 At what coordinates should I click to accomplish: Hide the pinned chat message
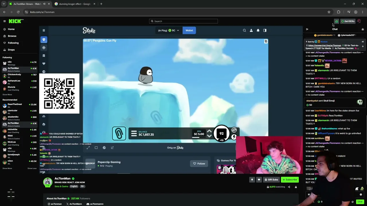pyautogui.click(x=363, y=42)
